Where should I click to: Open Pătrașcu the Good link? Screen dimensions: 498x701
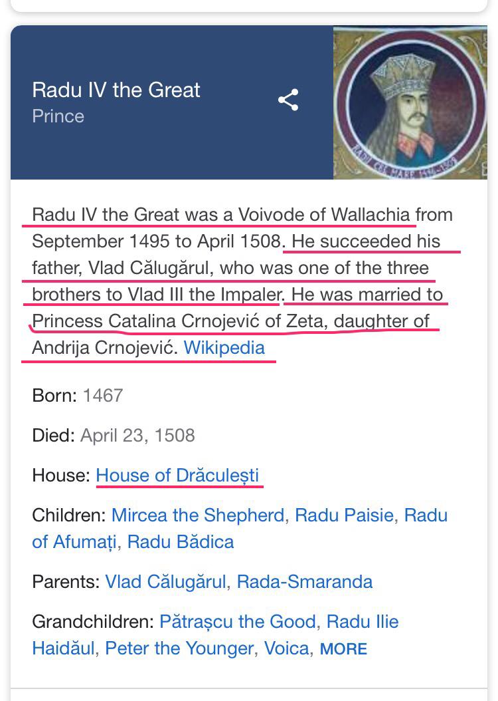point(238,621)
